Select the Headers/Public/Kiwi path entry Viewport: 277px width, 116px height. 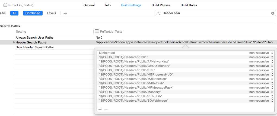tap(127, 70)
